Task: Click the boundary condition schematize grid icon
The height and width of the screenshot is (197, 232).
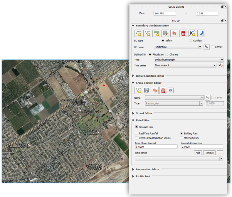Action: [201, 33]
